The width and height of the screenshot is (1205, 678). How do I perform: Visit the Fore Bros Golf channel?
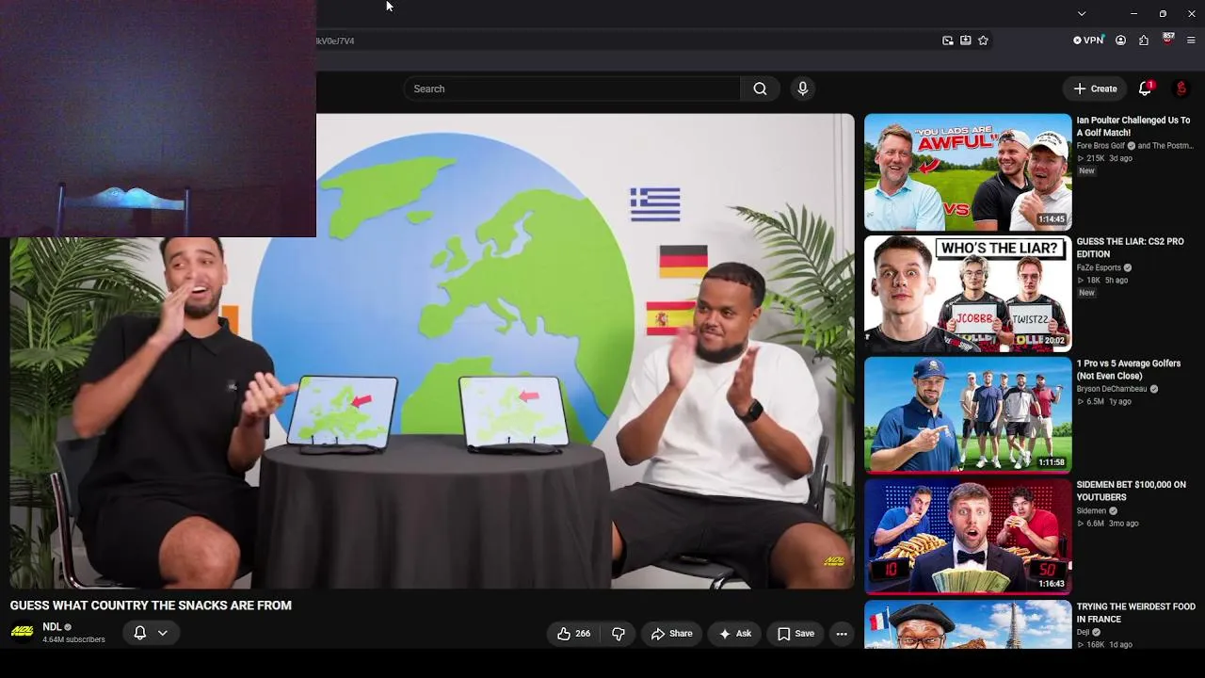point(1101,146)
